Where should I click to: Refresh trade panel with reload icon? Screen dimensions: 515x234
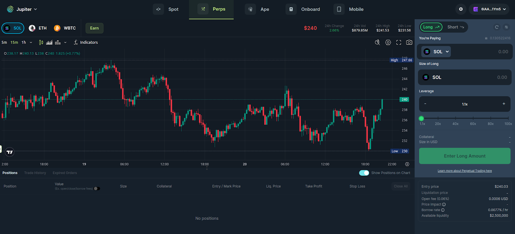[497, 27]
